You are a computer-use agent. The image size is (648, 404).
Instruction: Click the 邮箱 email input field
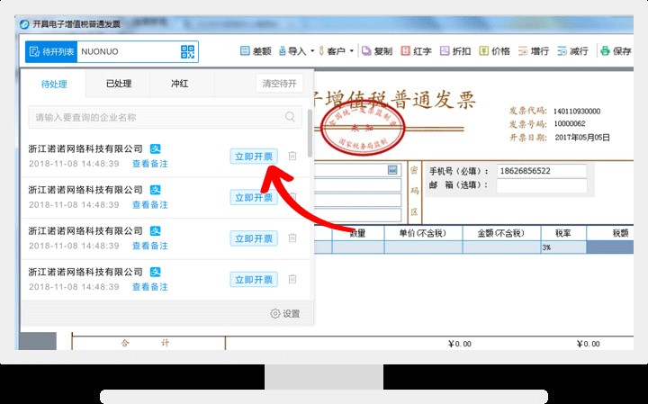click(x=542, y=185)
